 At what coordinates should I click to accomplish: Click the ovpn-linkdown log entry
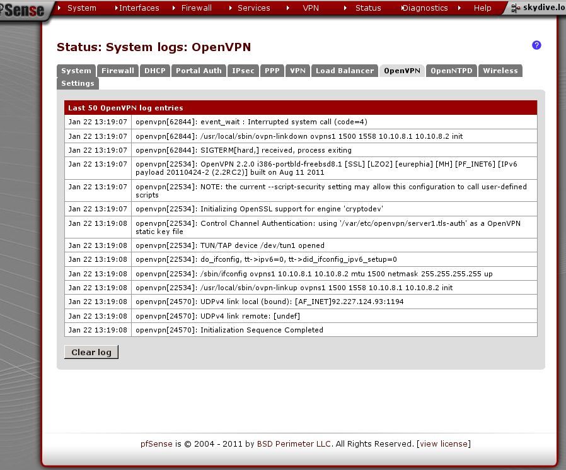point(301,136)
